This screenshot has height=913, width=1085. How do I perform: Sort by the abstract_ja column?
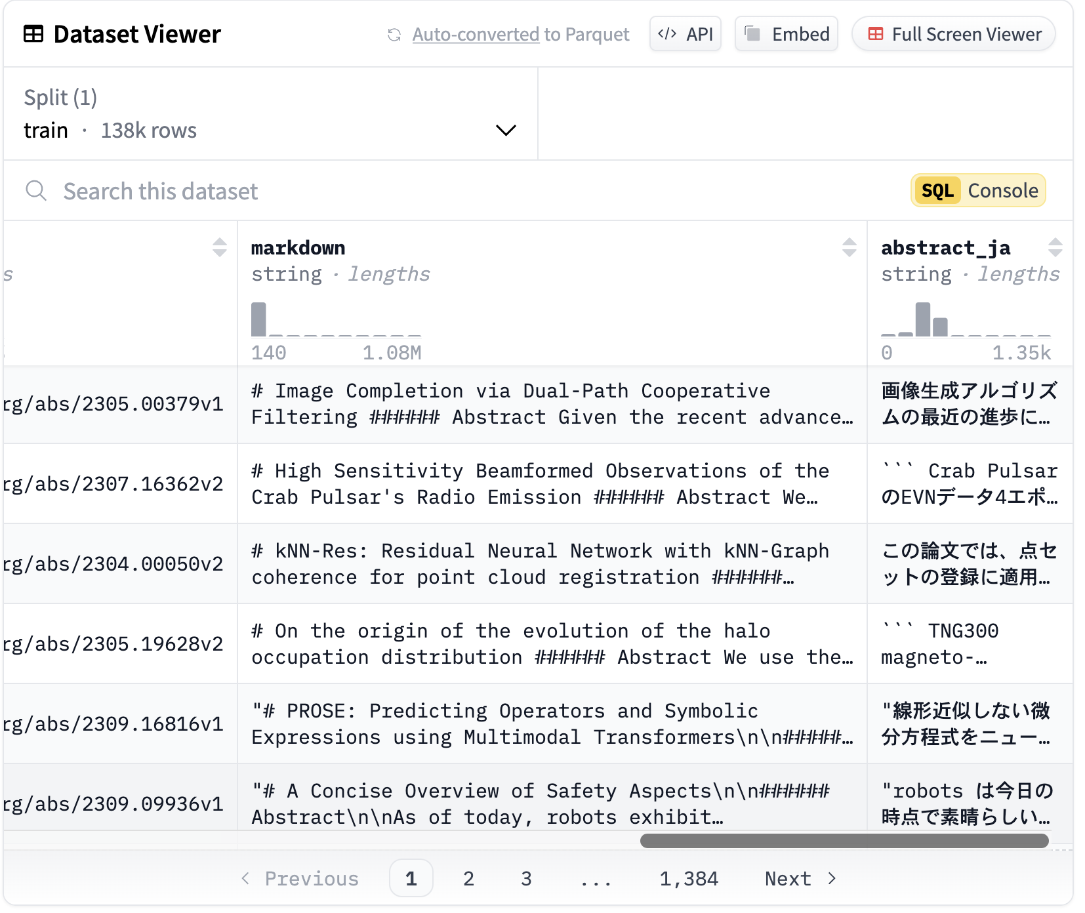[x=1055, y=248]
